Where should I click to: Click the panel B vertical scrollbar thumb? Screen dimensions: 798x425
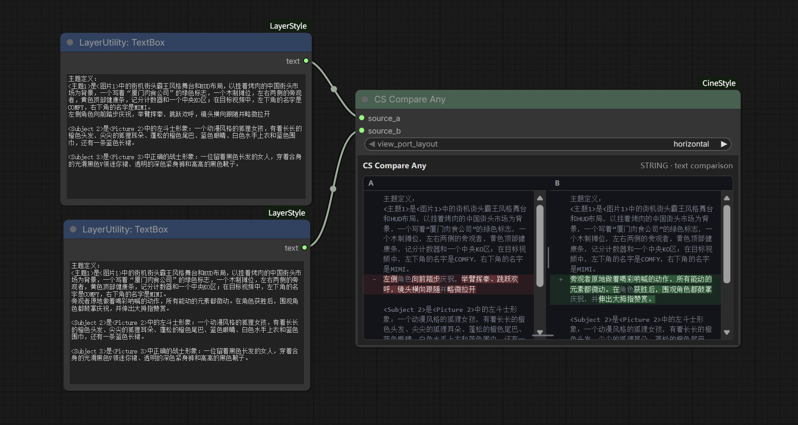pyautogui.click(x=727, y=244)
